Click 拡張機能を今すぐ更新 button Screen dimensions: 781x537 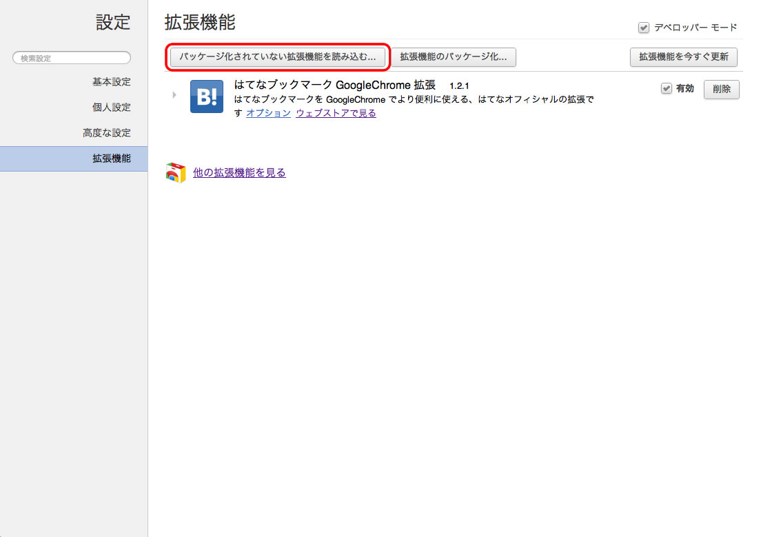[x=683, y=57]
